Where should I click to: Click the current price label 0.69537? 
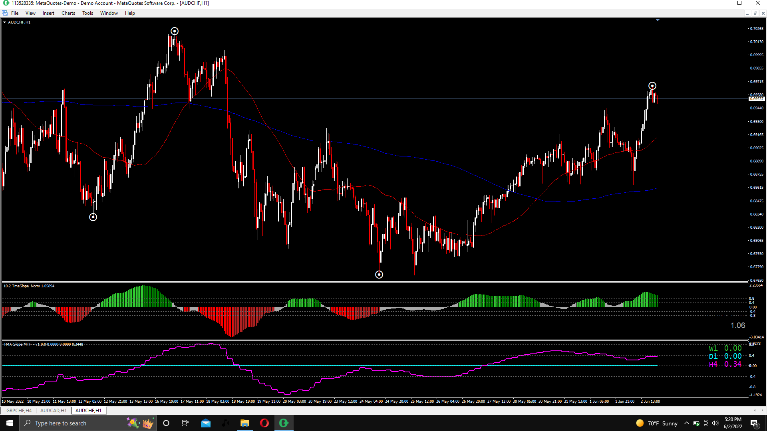click(756, 99)
